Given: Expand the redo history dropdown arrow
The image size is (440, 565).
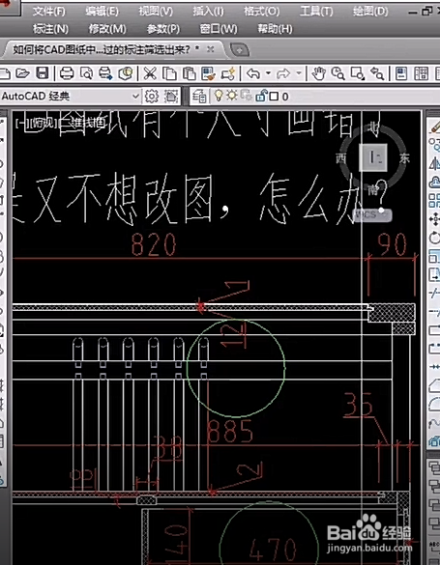Looking at the screenshot, I should click(x=299, y=73).
